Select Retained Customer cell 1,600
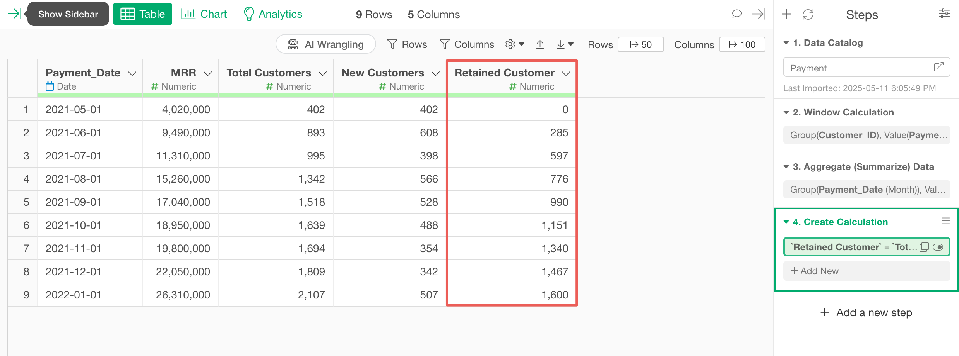The height and width of the screenshot is (356, 959). pyautogui.click(x=512, y=295)
